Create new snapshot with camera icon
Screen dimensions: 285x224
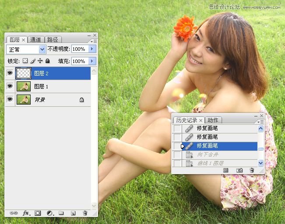click(239, 170)
